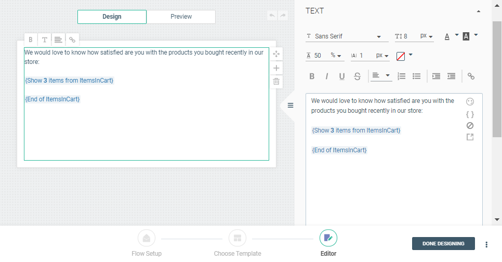Add a new block with plus icon
This screenshot has height=262, width=502.
pyautogui.click(x=276, y=68)
